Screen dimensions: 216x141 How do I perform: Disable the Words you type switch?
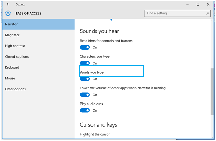(x=85, y=79)
